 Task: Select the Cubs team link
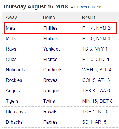pyautogui.click(x=11, y=59)
